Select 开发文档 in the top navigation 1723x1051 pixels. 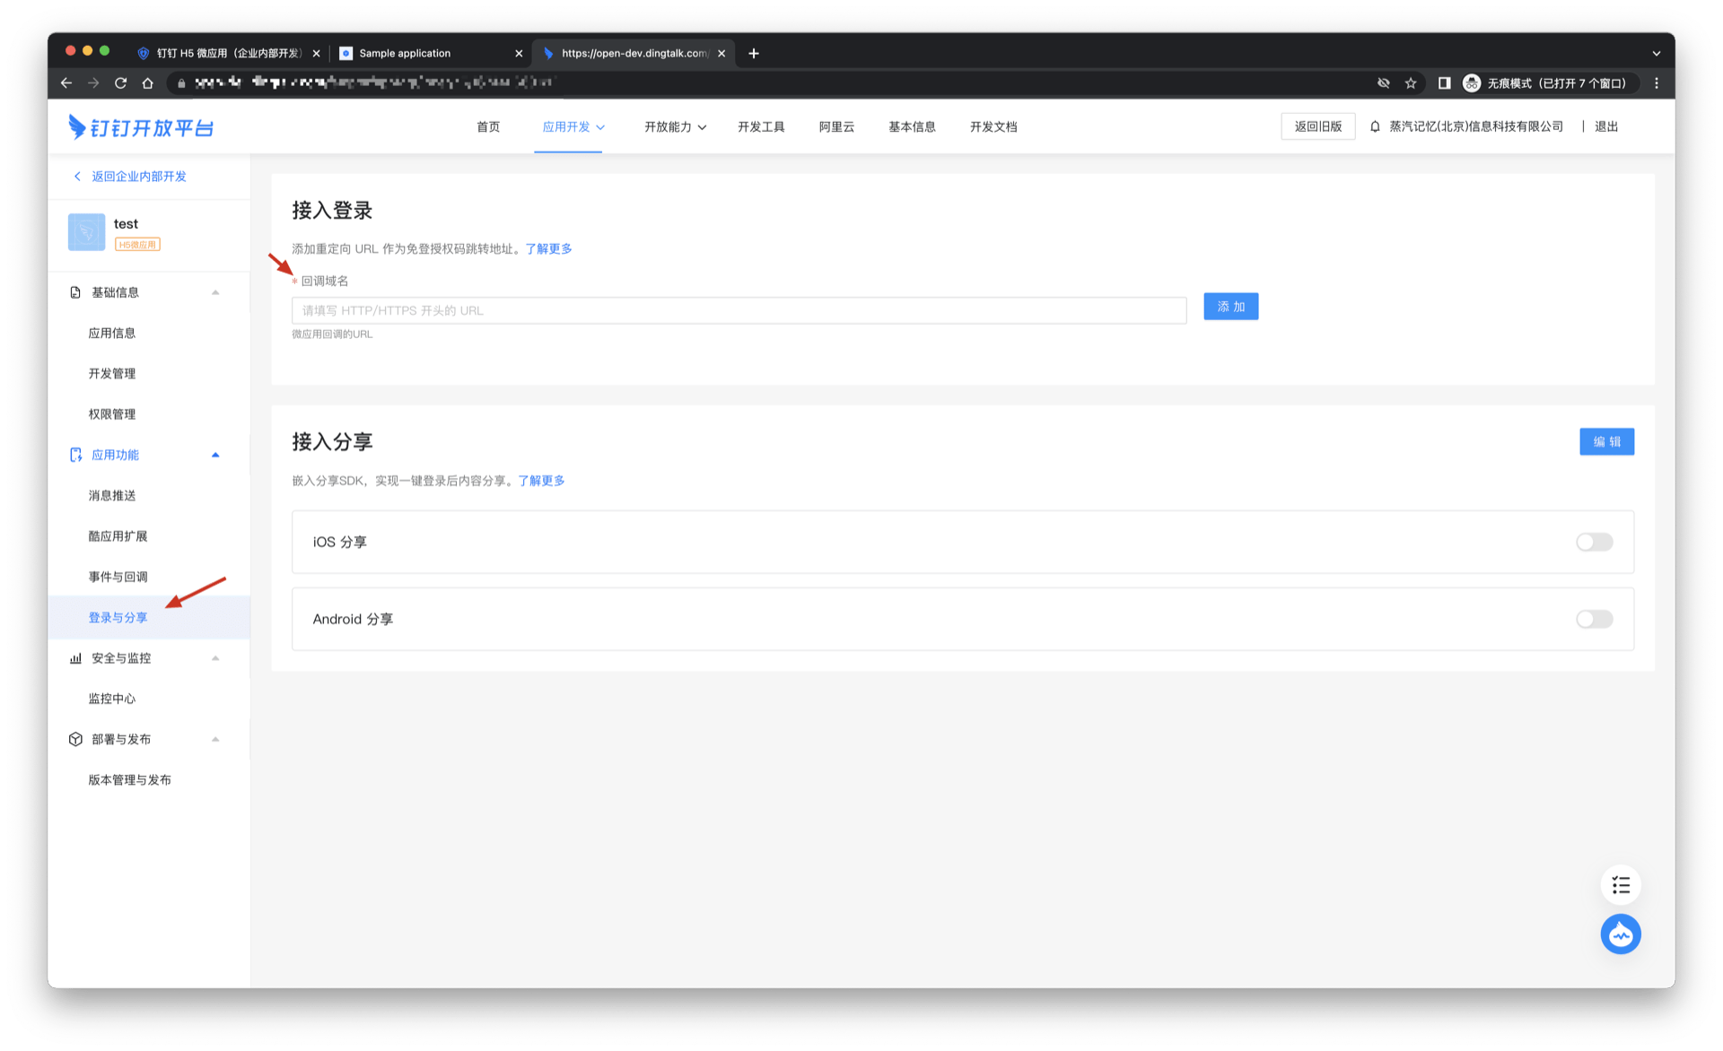pyautogui.click(x=993, y=126)
